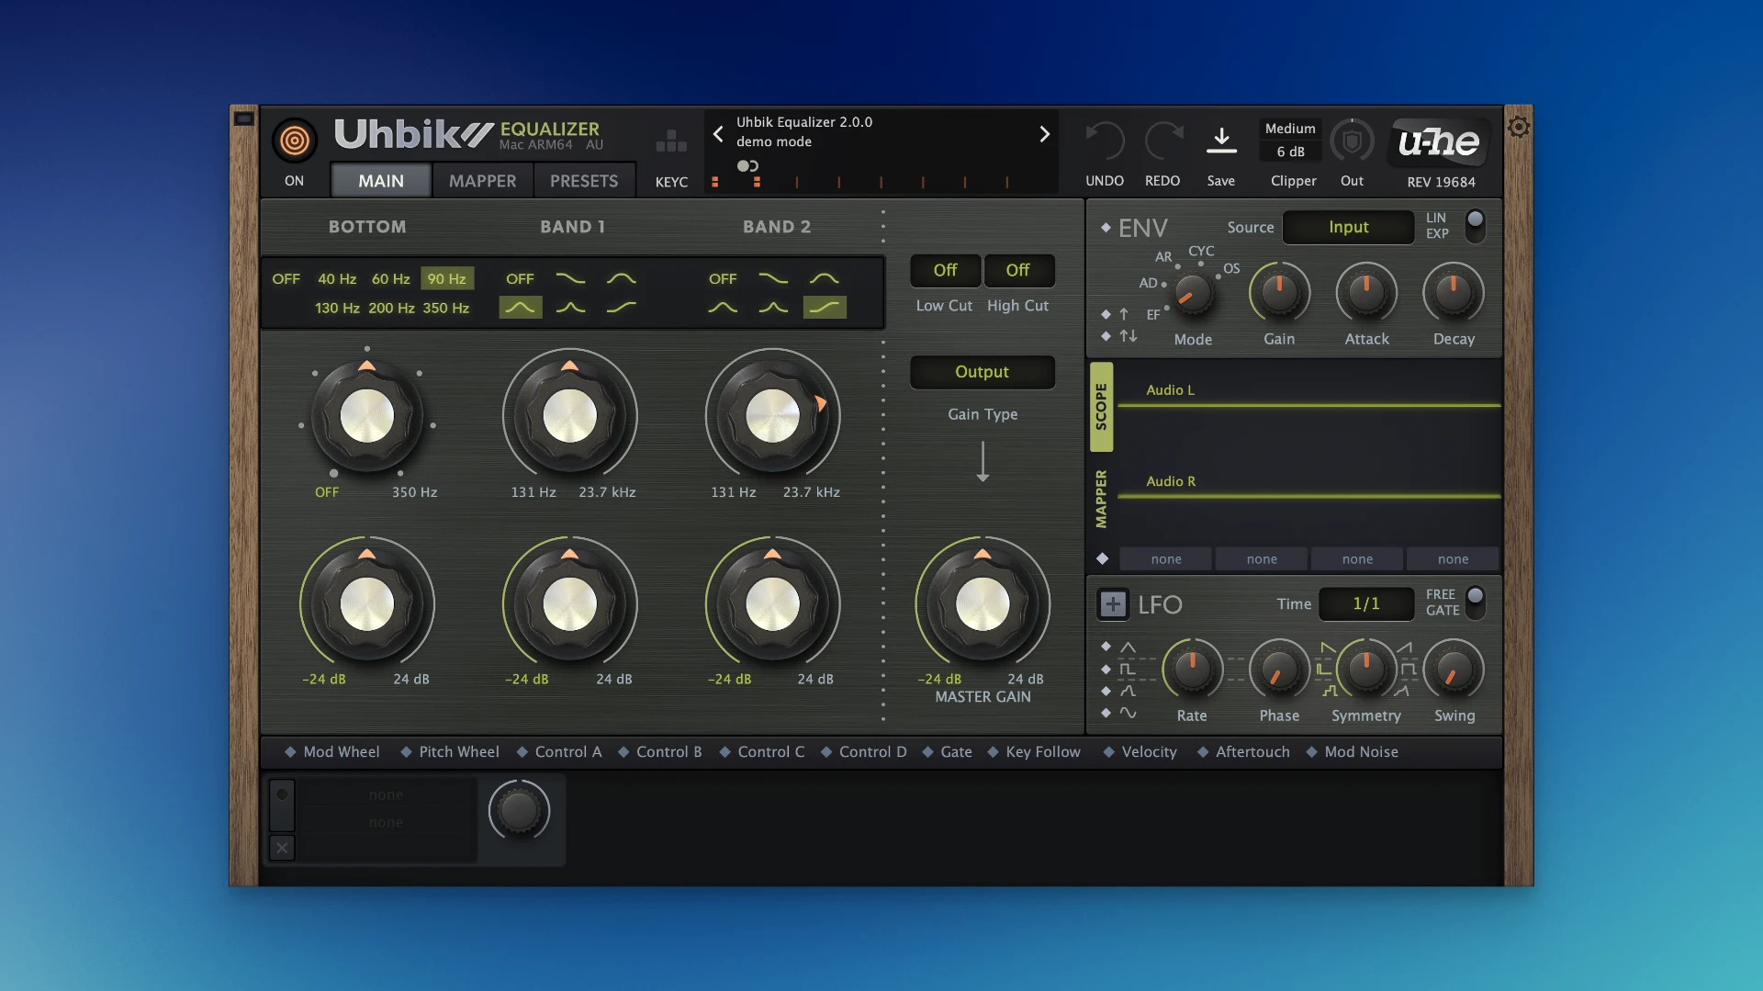
Task: Open first scope 'none' source selector
Action: pos(1166,558)
